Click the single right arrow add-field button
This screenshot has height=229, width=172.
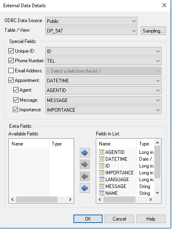85,164
